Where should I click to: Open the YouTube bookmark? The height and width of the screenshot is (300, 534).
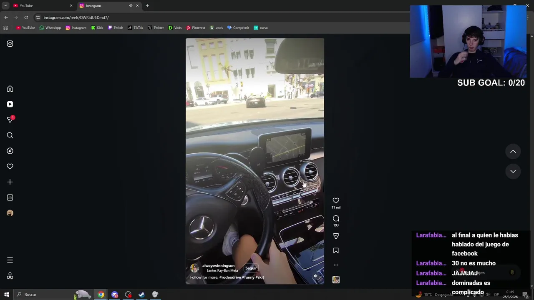[x=25, y=28]
